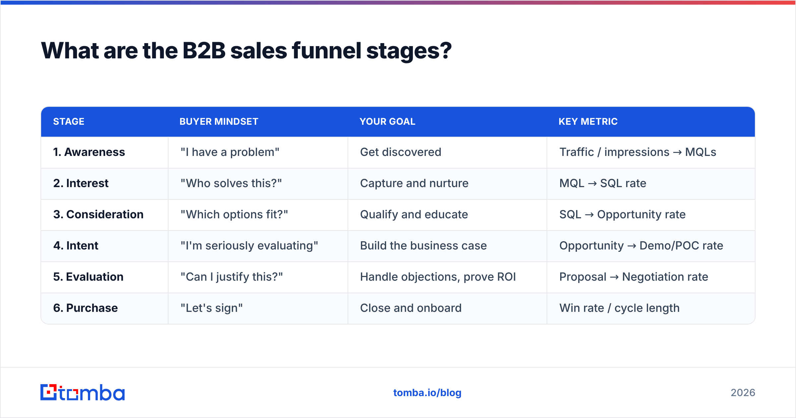Select "Proposal → Negotiation rate" metric
The height and width of the screenshot is (418, 796).
click(x=651, y=277)
